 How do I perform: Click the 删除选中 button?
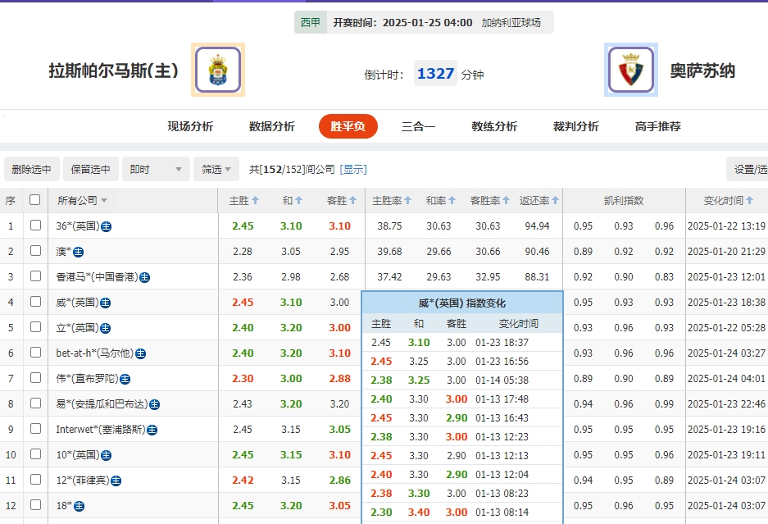tap(31, 168)
